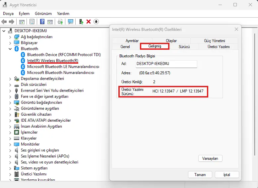Click the red X uninstall device icon
This screenshot has height=188, width=258.
[89, 22]
